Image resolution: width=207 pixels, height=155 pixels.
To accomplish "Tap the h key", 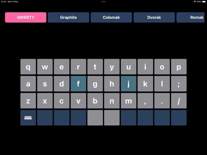I will [112, 84].
